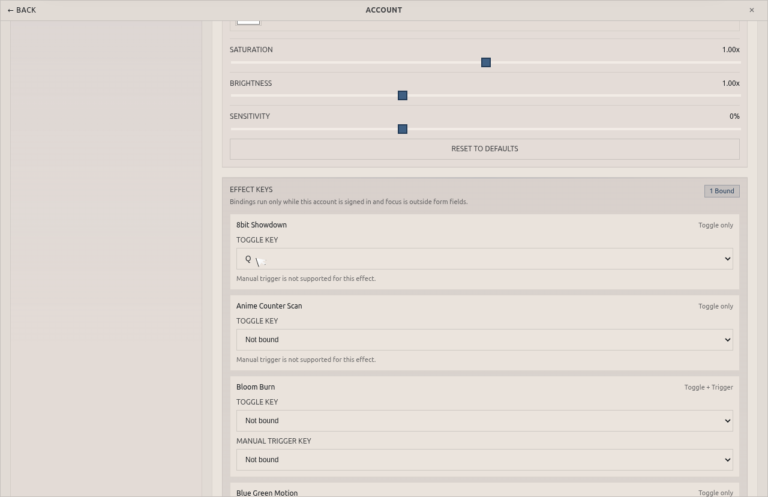This screenshot has height=497, width=768.
Task: Navigate back with the BACK button
Action: 22,10
